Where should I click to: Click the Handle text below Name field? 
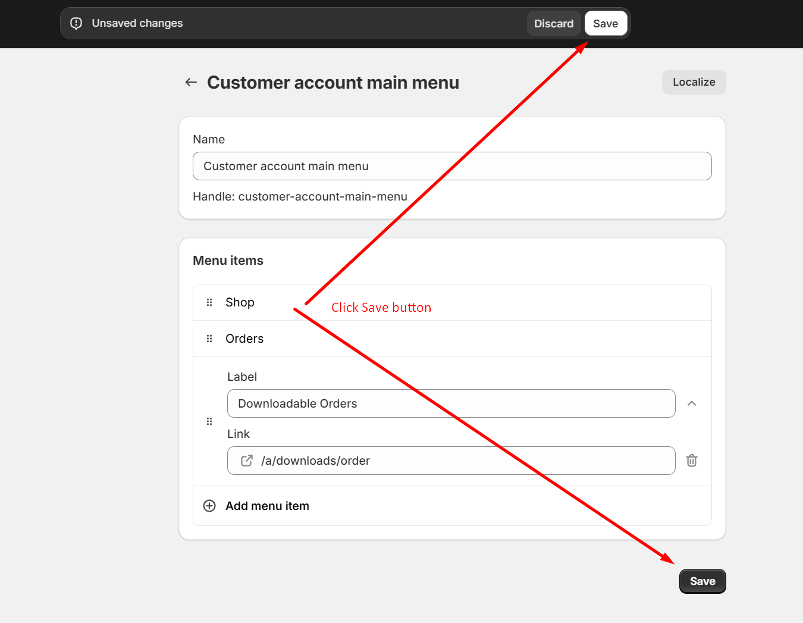300,196
